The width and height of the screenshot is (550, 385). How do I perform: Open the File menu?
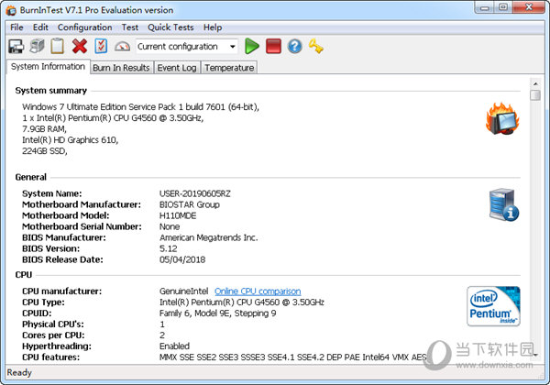(16, 27)
